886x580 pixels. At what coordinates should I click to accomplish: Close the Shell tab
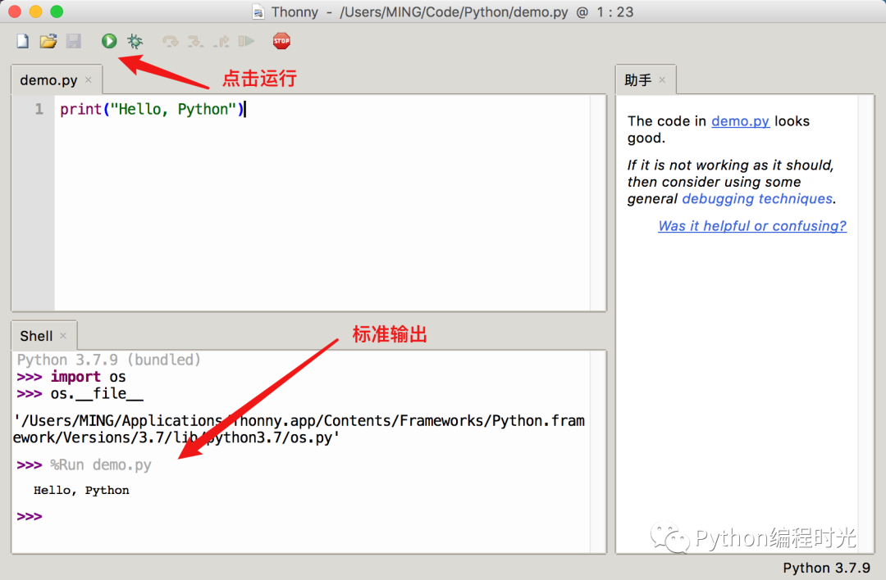(x=63, y=336)
